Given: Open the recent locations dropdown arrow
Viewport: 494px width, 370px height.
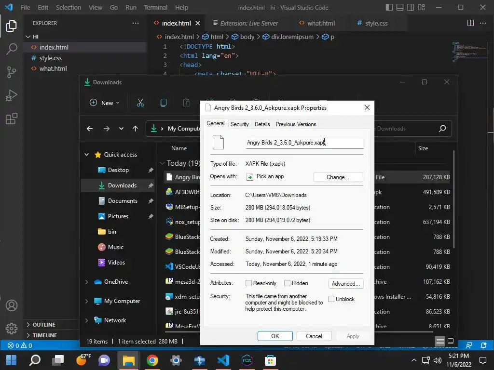Looking at the screenshot, I should tap(121, 128).
